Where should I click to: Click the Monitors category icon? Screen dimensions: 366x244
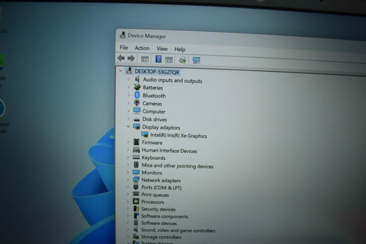(136, 172)
